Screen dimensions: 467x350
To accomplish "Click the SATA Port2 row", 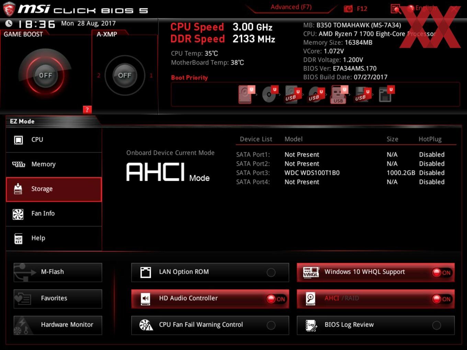I will click(340, 164).
